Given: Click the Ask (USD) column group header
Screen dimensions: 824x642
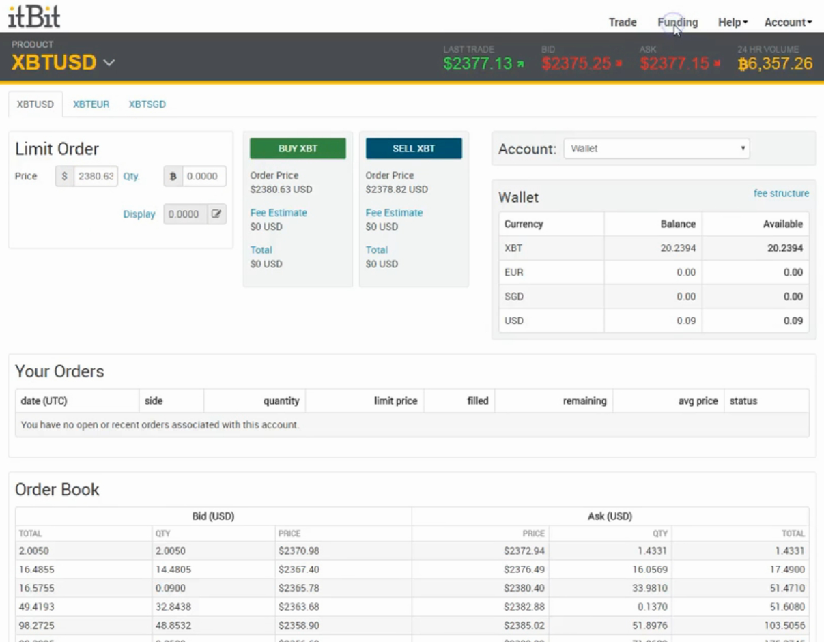Looking at the screenshot, I should click(610, 516).
